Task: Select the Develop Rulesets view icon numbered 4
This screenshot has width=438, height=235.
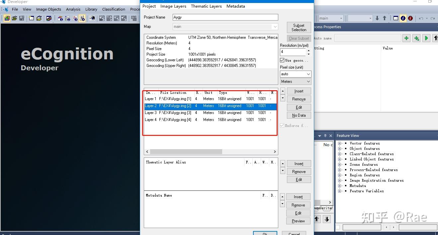Action: coord(82,18)
